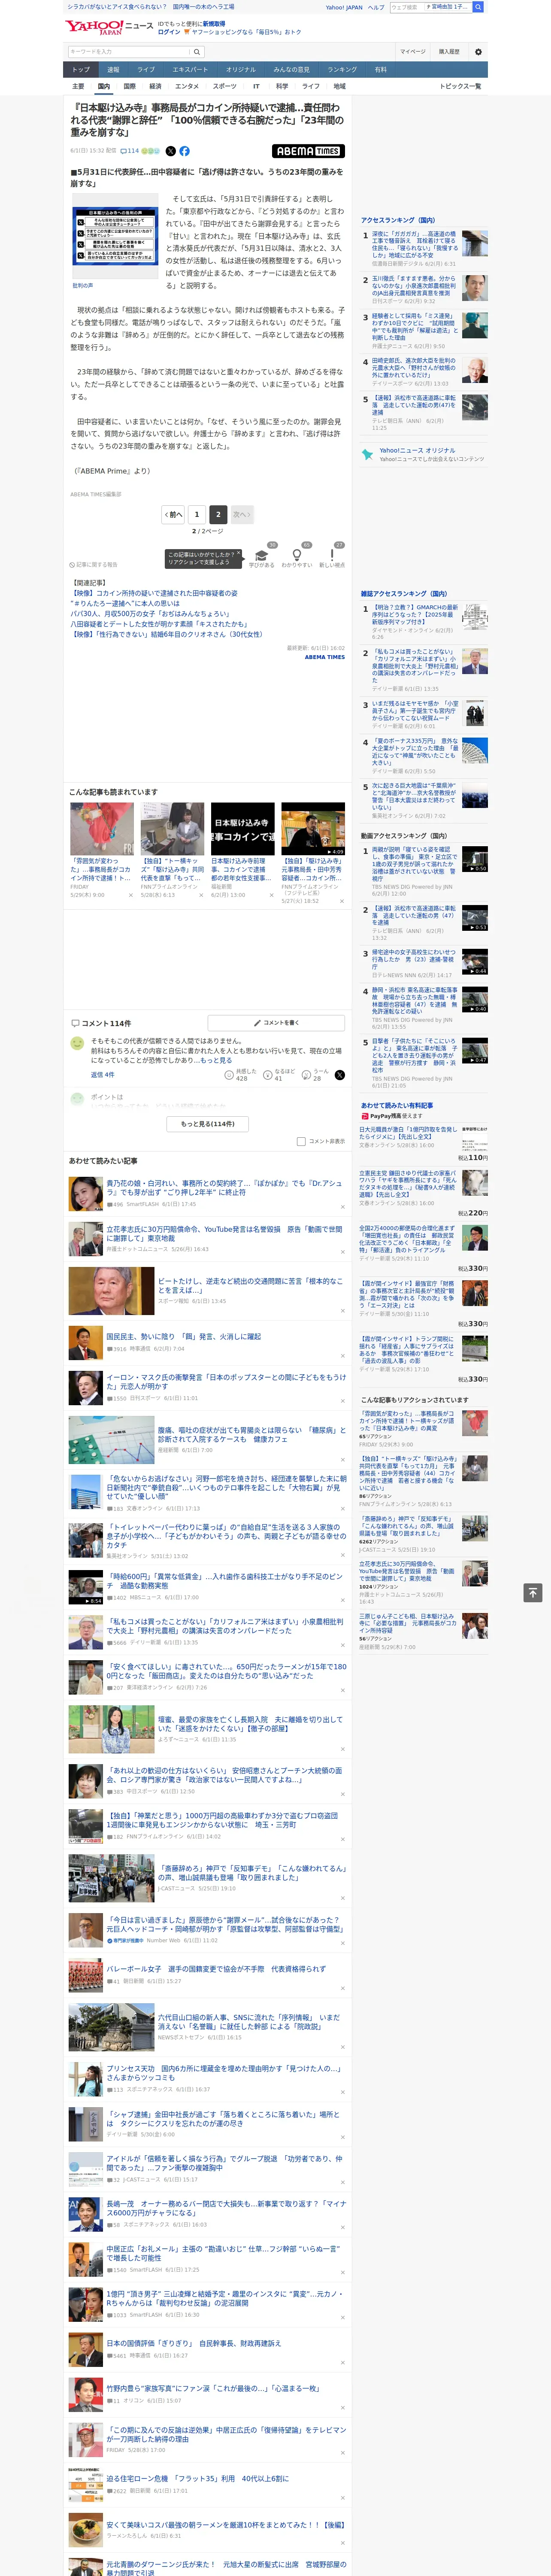Screen dimensions: 551x2576
Task: Open the 114 comments counter under headline
Action: (131, 151)
